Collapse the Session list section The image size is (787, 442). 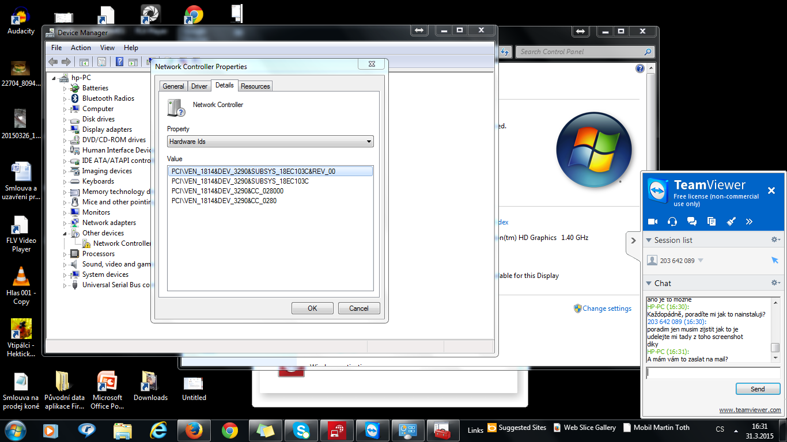pyautogui.click(x=648, y=241)
